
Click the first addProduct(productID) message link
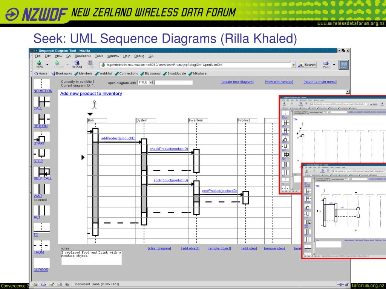point(118,138)
